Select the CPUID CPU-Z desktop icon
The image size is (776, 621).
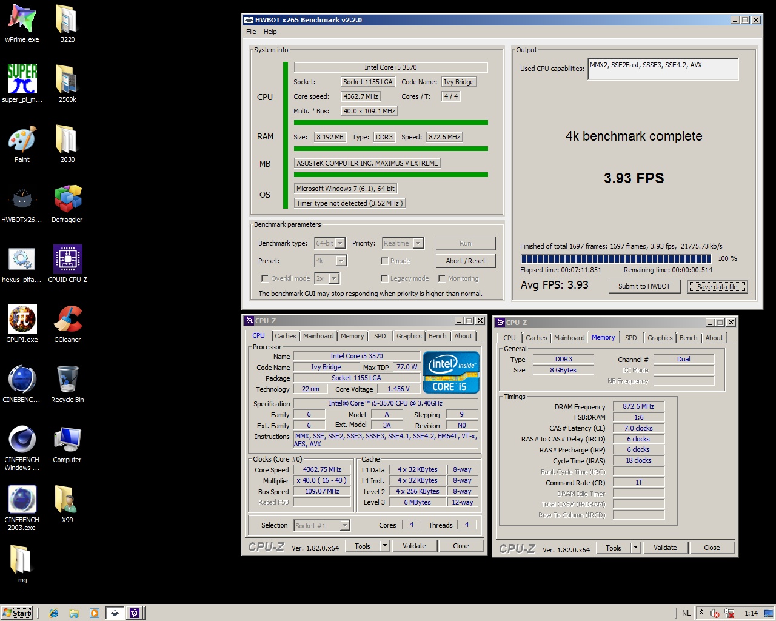[x=67, y=264]
